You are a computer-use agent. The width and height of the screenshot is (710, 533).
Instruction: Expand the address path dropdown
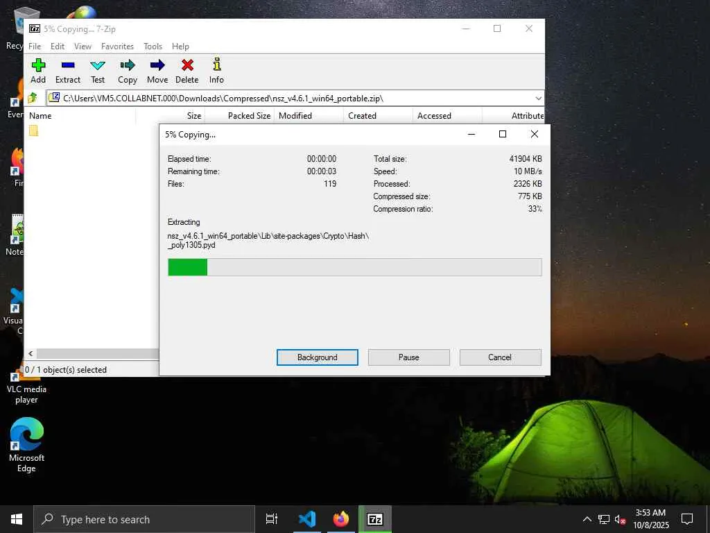tap(538, 99)
